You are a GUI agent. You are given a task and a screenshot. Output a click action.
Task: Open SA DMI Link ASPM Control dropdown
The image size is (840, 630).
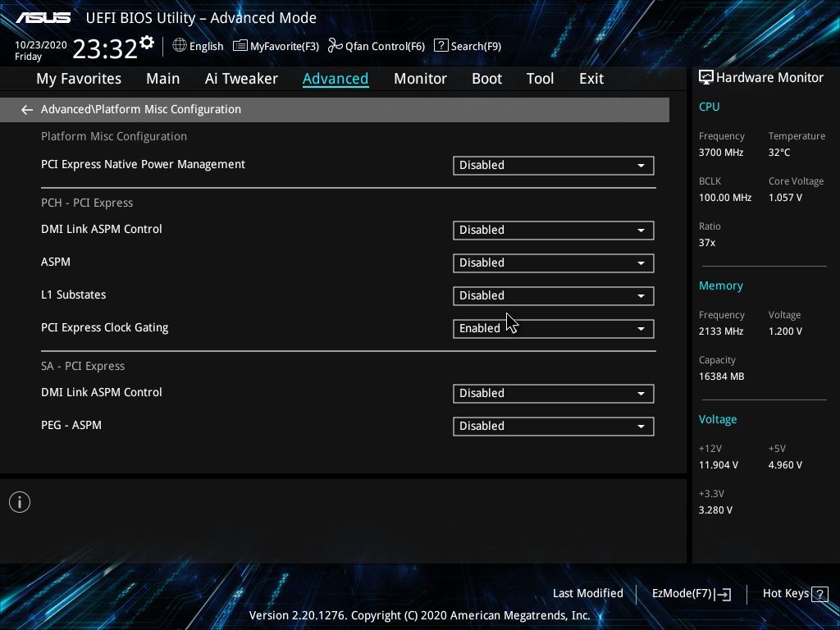554,394
